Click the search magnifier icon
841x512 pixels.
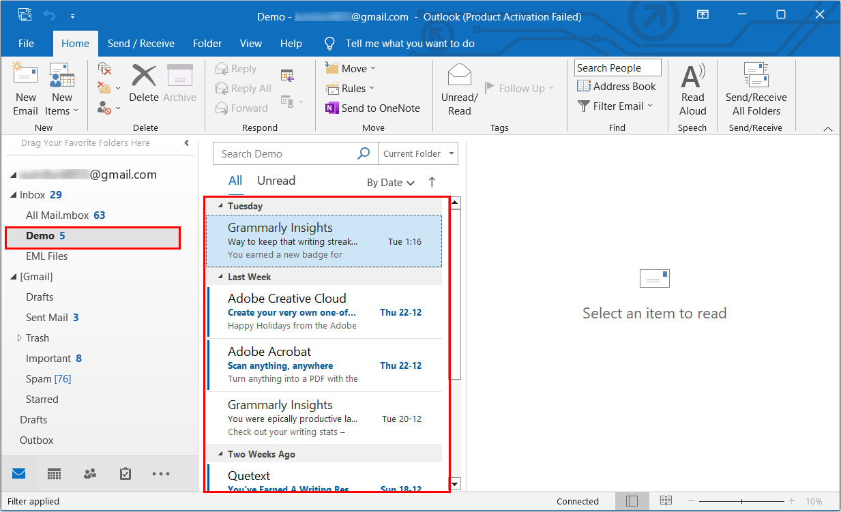coord(364,153)
